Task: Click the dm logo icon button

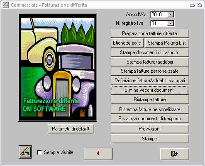Action: pos(25,152)
